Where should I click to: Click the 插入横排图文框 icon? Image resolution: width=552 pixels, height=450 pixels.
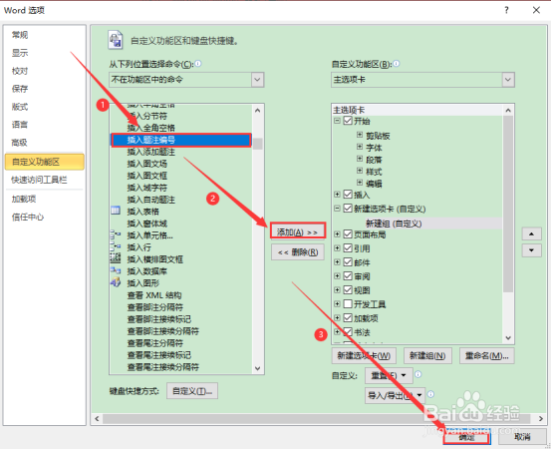pos(116,258)
